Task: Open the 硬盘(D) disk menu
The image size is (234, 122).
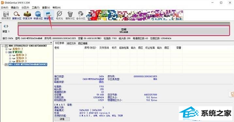Action: (15, 8)
